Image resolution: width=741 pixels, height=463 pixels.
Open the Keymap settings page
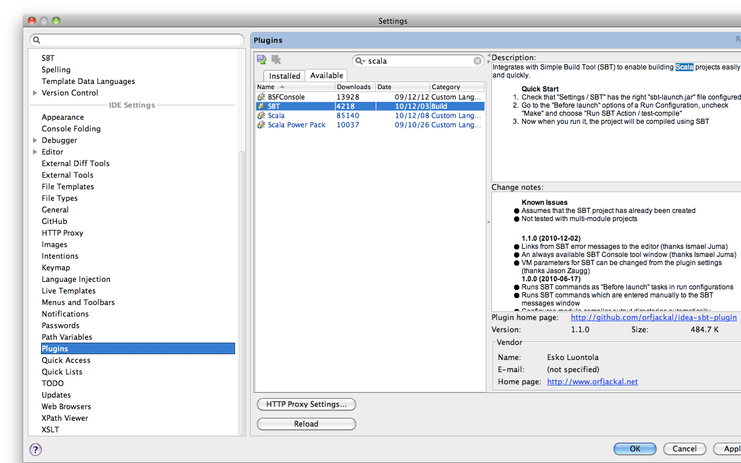click(x=56, y=267)
